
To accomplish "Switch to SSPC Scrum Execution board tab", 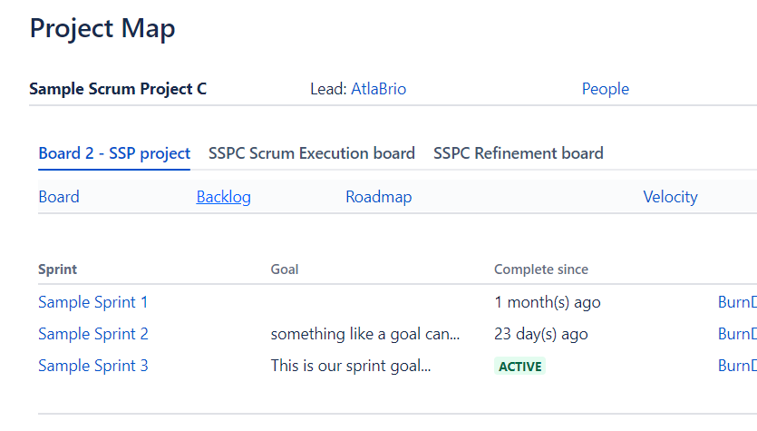I will click(311, 153).
